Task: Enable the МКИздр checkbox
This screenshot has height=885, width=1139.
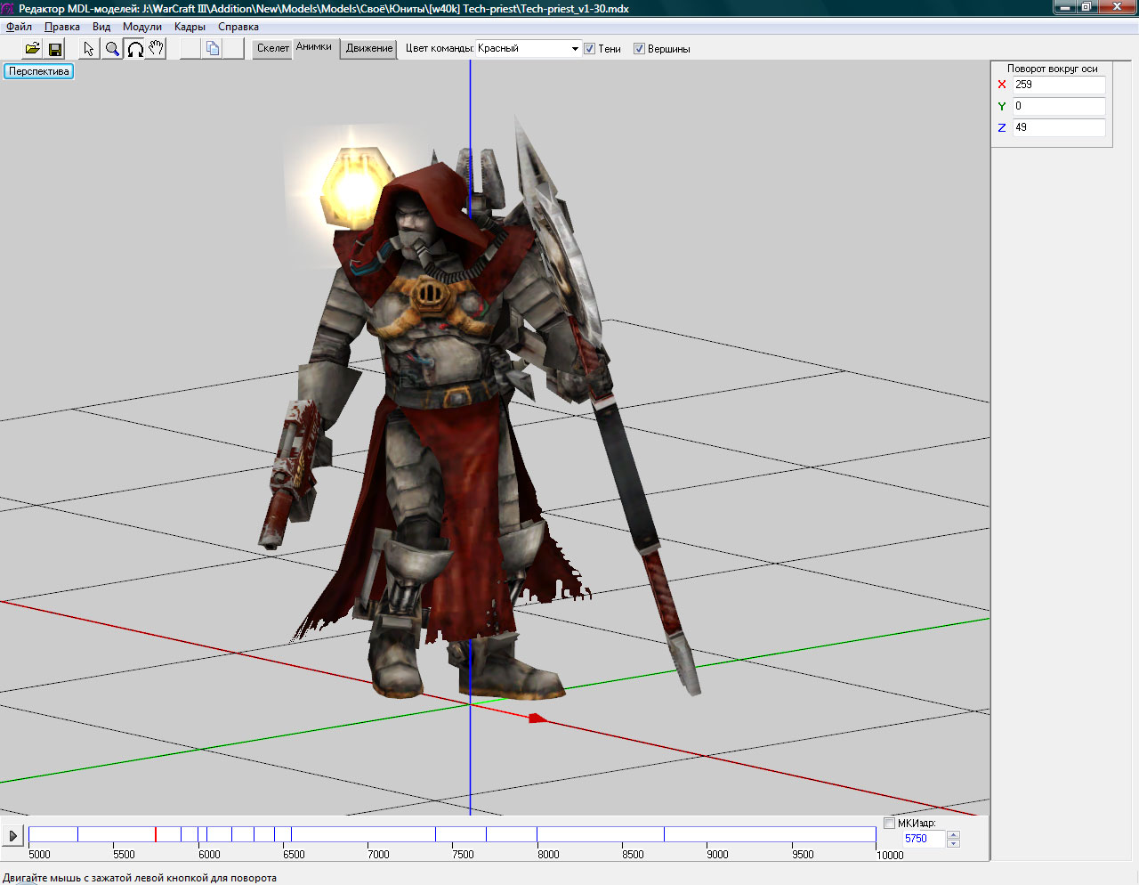Action: coord(889,824)
